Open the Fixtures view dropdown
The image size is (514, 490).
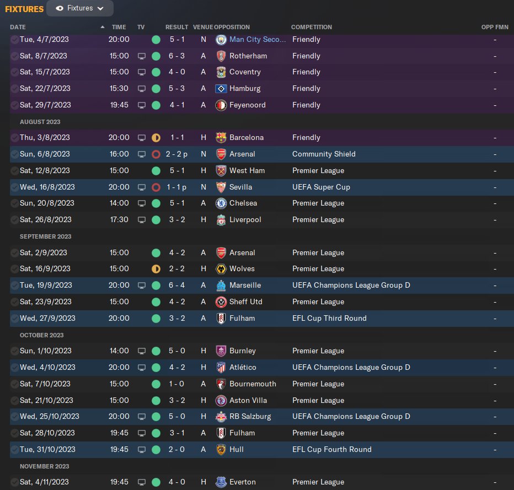pos(79,8)
